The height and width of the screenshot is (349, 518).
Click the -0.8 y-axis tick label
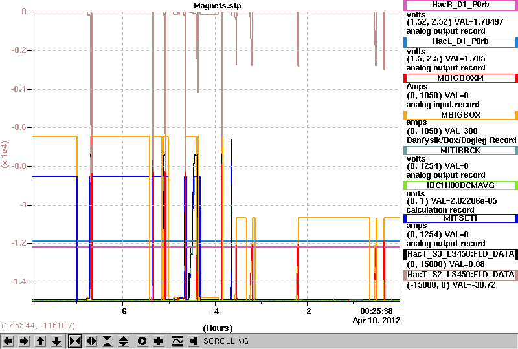[19, 166]
